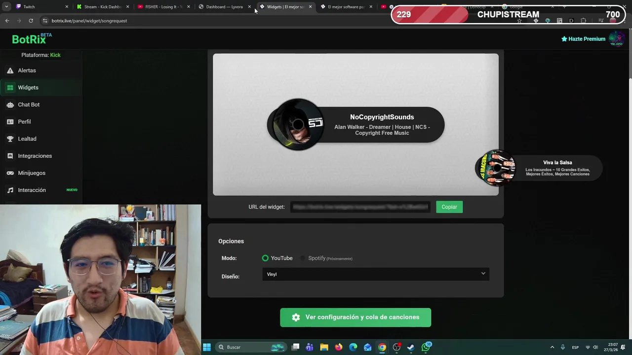Open Task View on the taskbar
632x355 pixels.
pos(295,347)
